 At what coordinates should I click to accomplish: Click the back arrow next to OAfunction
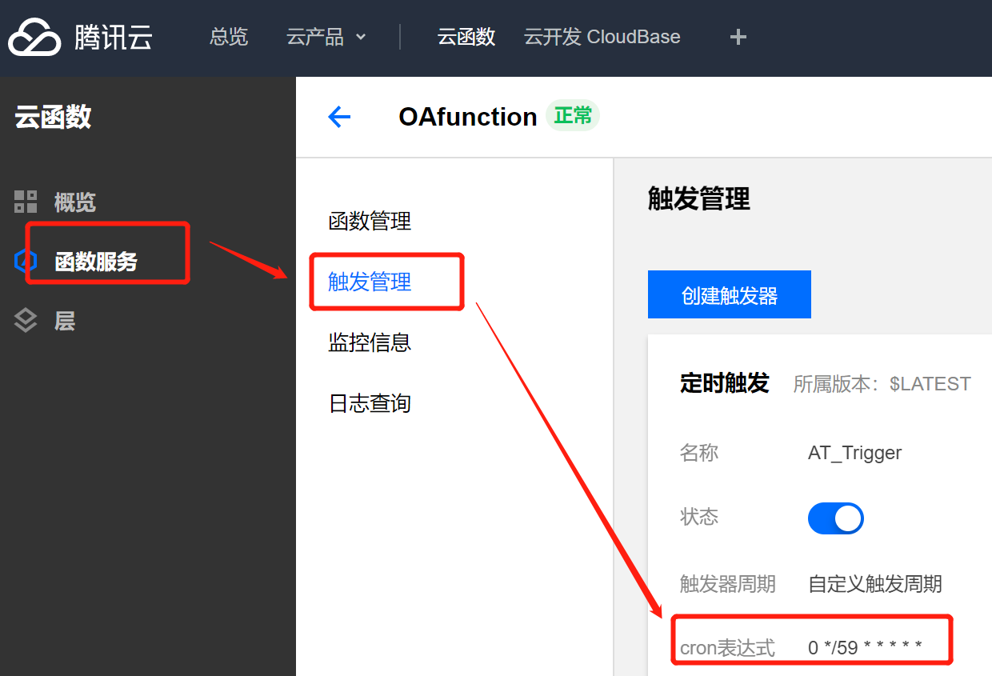(x=340, y=117)
